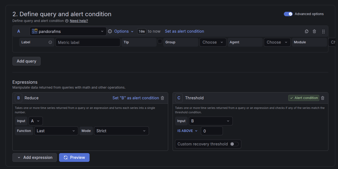Click the B expression letter badge
This screenshot has width=338, height=169.
click(x=18, y=98)
